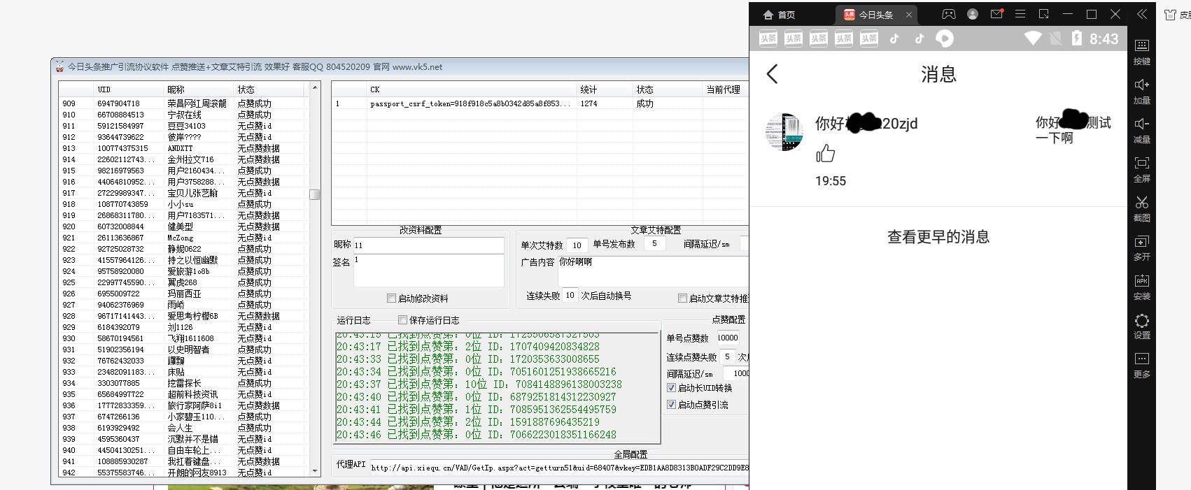This screenshot has width=1191, height=490.
Task: Click the pop-out window icon in emulator title bar
Action: pyautogui.click(x=1044, y=14)
